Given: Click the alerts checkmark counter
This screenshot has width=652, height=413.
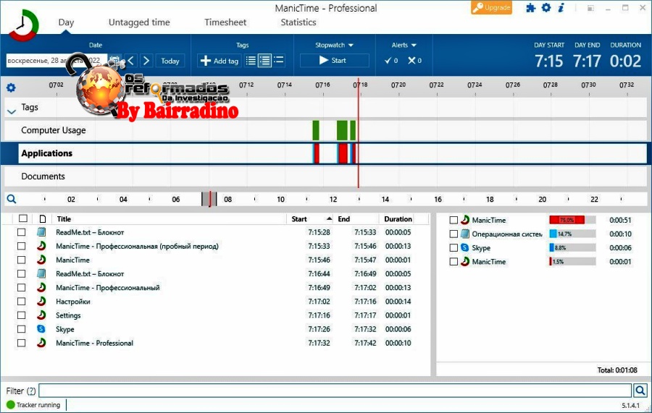Looking at the screenshot, I should 391,61.
